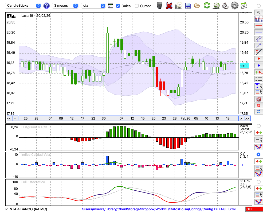267x213 pixels.
Task: Expand the 3 mesos period dropdown
Action: (x=66, y=6)
